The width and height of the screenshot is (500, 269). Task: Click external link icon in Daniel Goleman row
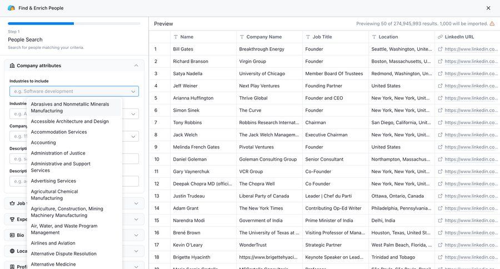[440, 159]
